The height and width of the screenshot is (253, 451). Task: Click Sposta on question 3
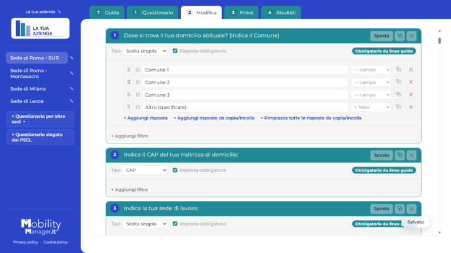click(x=381, y=209)
